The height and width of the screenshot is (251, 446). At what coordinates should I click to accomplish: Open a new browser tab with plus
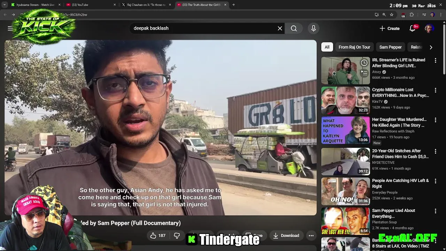(x=233, y=5)
